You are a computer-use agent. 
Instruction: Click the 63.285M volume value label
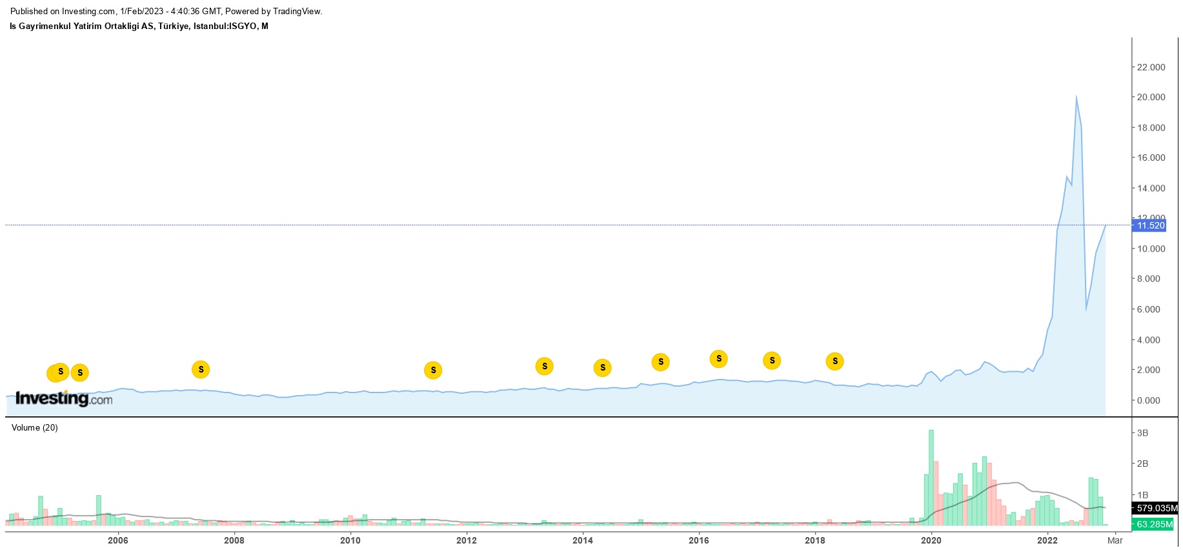pos(1153,524)
